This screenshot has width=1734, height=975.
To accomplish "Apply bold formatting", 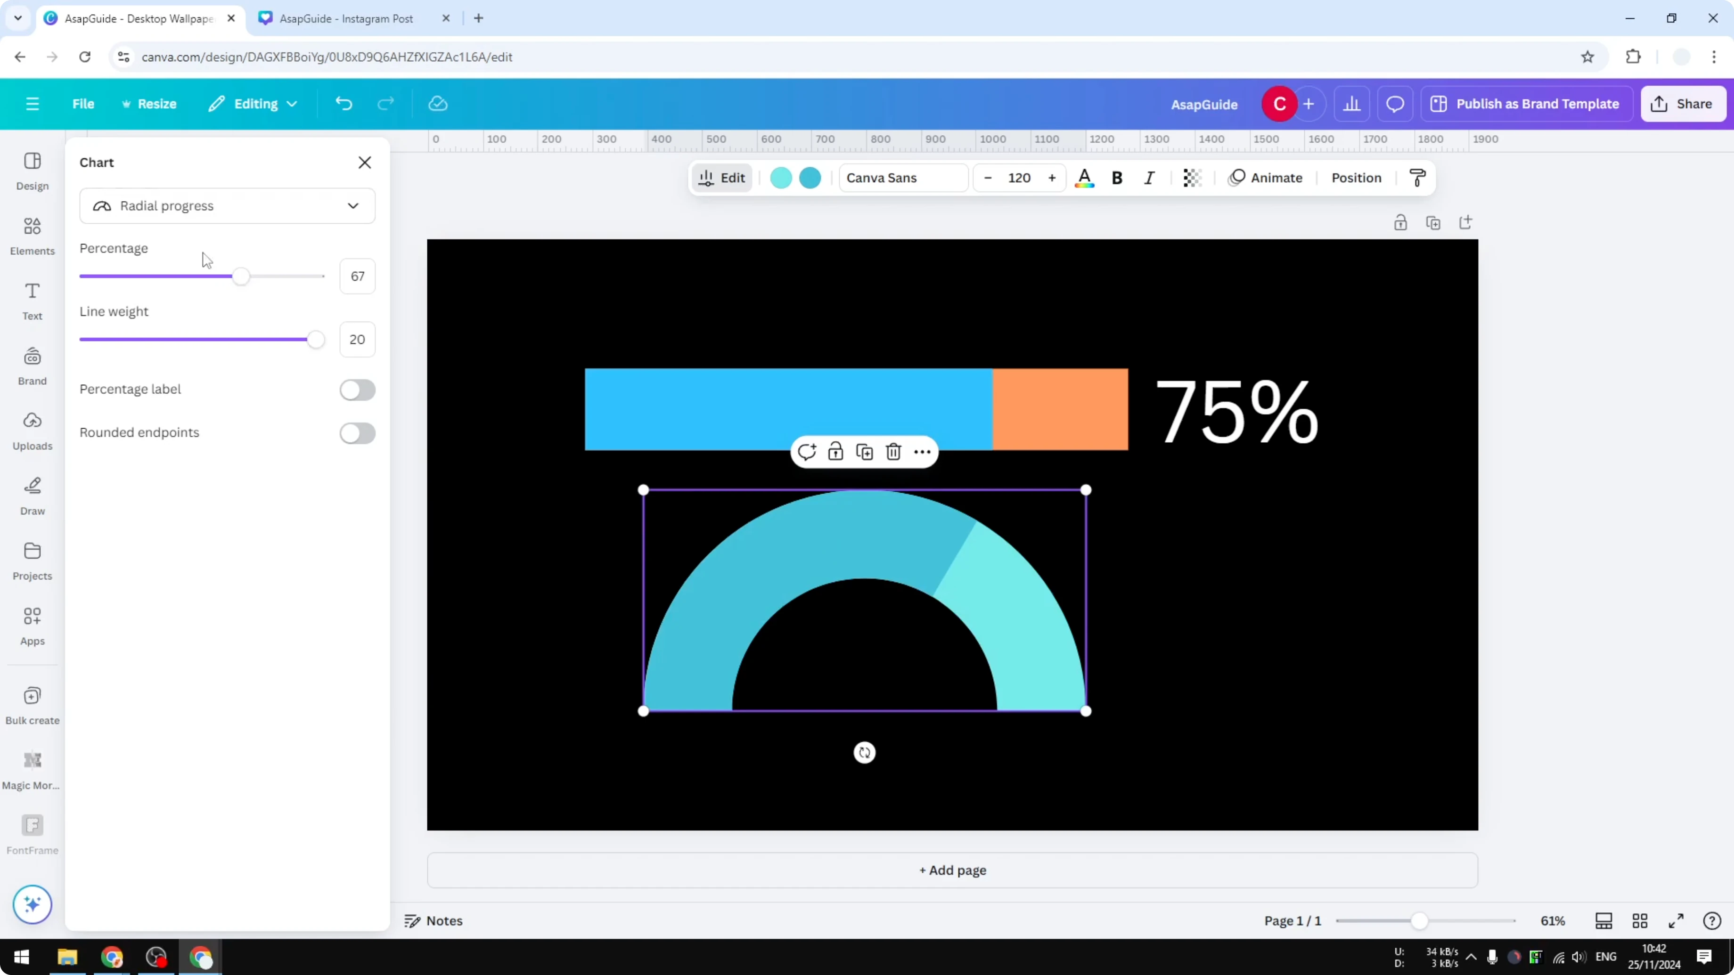I will 1117,178.
